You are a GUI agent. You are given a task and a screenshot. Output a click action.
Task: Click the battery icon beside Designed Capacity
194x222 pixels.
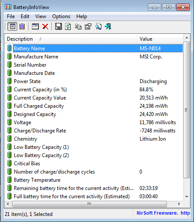pos(9,114)
